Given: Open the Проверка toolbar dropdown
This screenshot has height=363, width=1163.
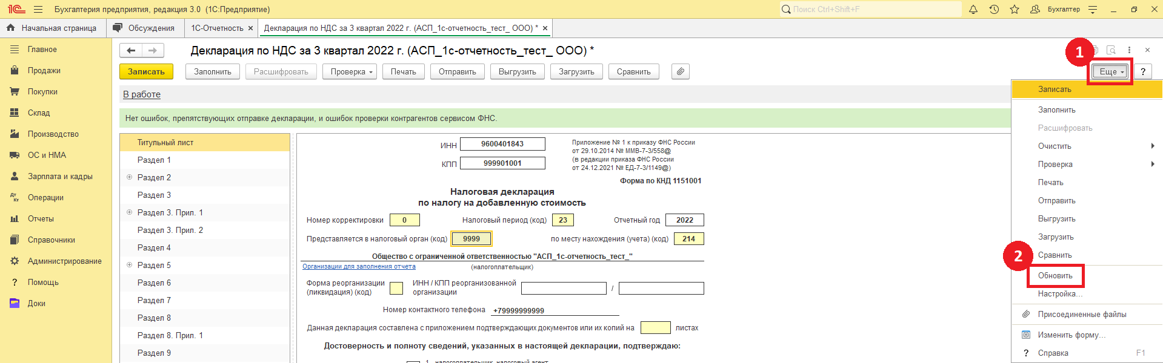Looking at the screenshot, I should tap(350, 71).
